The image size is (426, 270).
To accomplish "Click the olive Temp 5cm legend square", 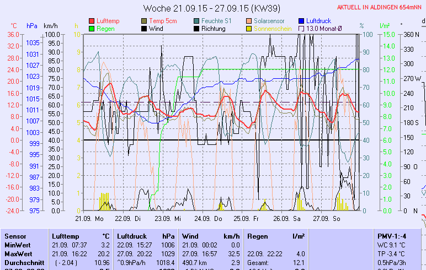I will [x=145, y=20].
